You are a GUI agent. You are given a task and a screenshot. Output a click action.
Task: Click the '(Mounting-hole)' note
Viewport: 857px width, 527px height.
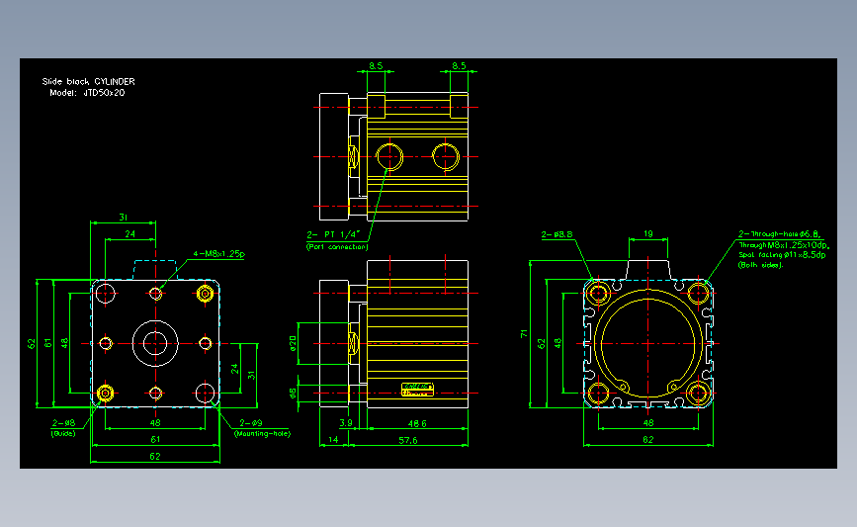262,433
